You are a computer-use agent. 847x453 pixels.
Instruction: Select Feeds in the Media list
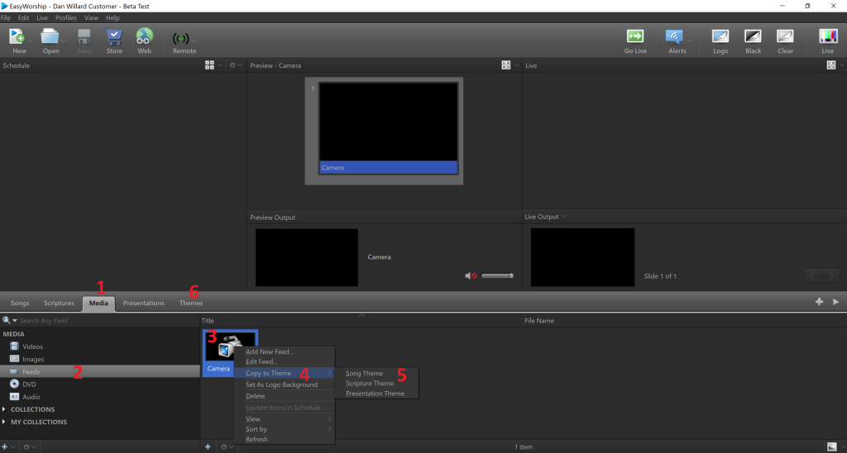pos(100,371)
